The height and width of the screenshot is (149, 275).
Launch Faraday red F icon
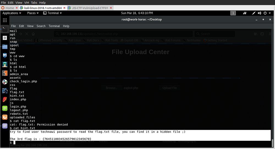pos(5,100)
